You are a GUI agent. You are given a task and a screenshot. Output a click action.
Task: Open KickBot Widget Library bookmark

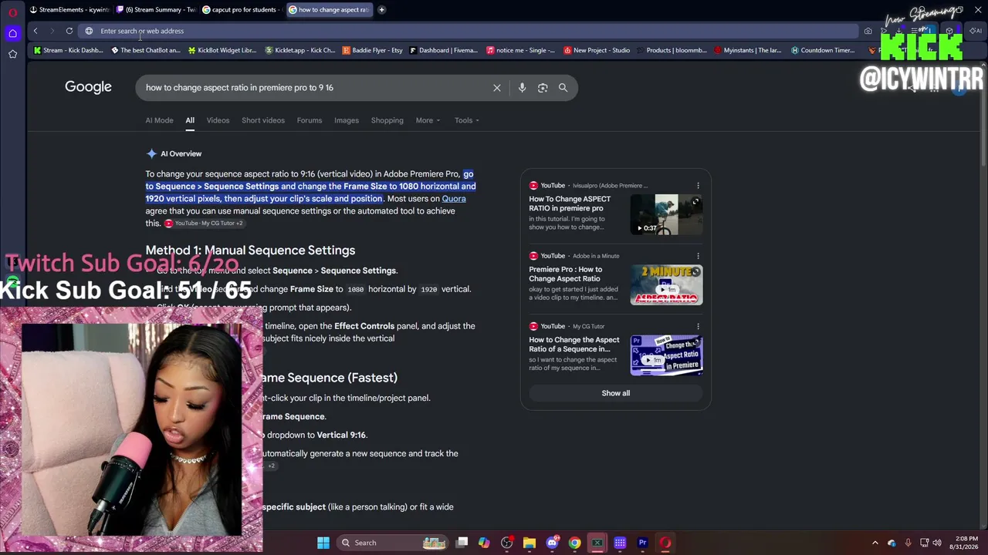tap(222, 51)
